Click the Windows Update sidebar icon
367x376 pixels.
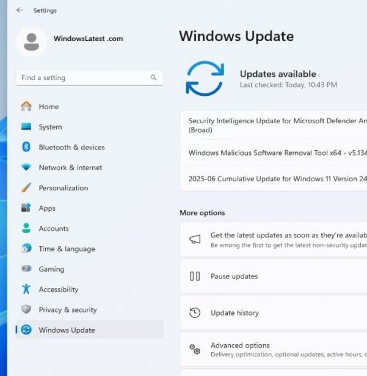(26, 330)
